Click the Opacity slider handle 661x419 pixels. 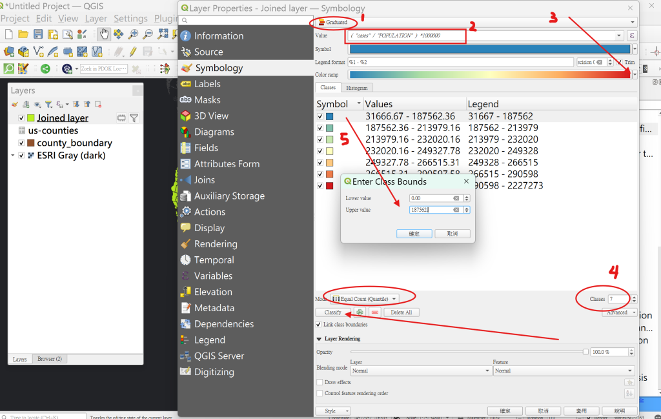[585, 352]
